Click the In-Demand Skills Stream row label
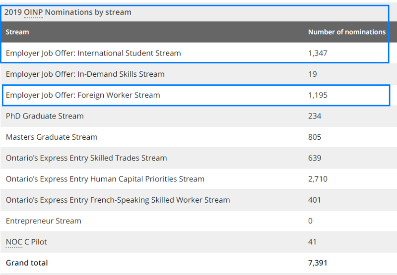 [85, 74]
